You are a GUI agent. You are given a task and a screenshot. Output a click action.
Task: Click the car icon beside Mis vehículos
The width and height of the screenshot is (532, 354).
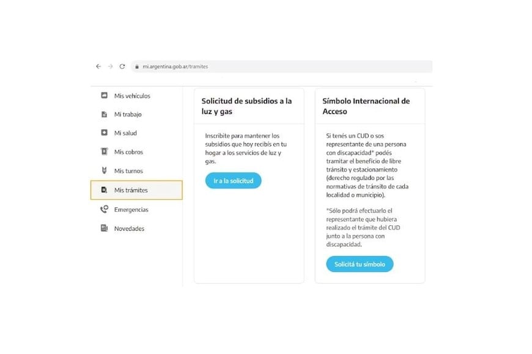(x=104, y=96)
